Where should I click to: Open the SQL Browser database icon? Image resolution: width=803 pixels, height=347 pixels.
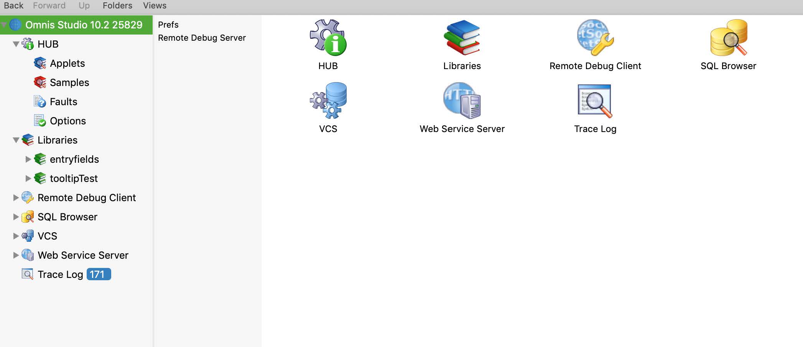click(728, 38)
